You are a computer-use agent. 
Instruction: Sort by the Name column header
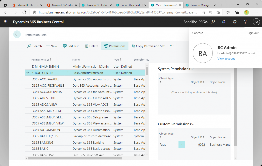[x=76, y=60]
